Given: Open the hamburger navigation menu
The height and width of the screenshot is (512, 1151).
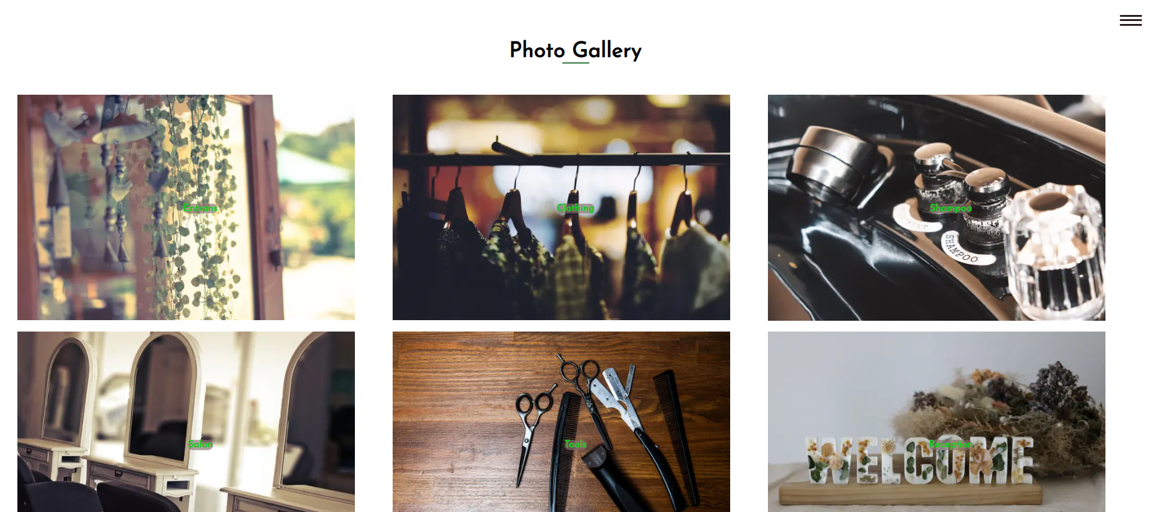Looking at the screenshot, I should coord(1131,20).
